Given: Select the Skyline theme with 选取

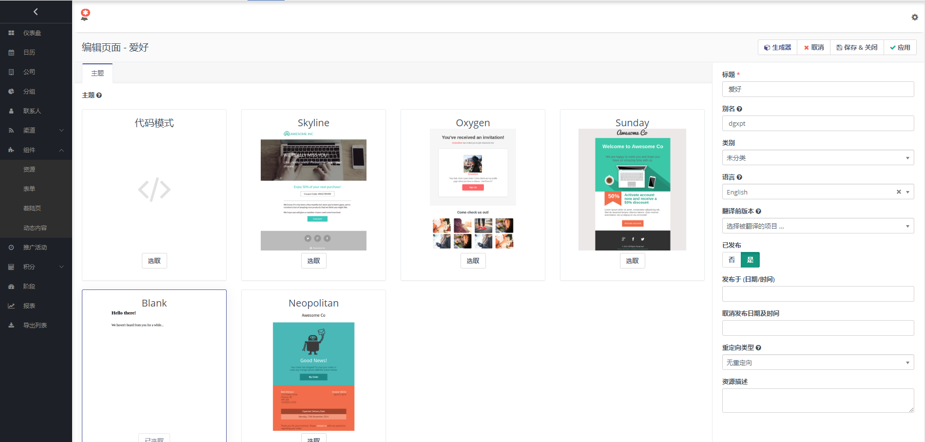Looking at the screenshot, I should (x=313, y=261).
